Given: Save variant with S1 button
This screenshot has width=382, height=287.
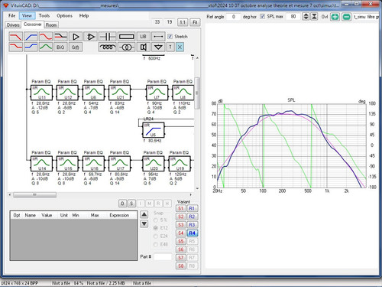Looking at the screenshot, I should click(x=181, y=208).
